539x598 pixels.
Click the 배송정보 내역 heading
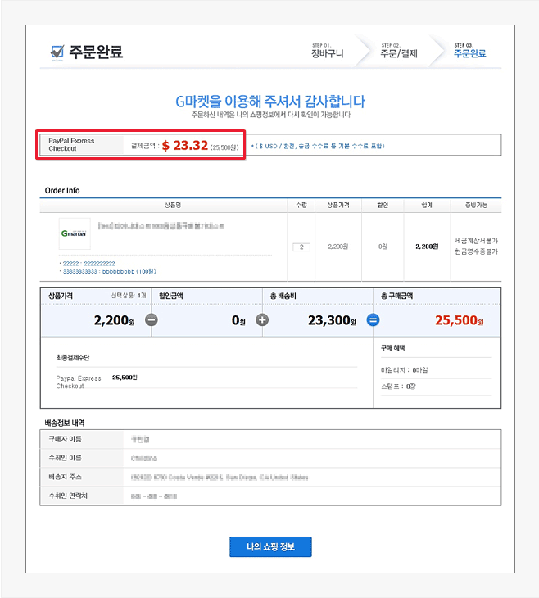65,423
